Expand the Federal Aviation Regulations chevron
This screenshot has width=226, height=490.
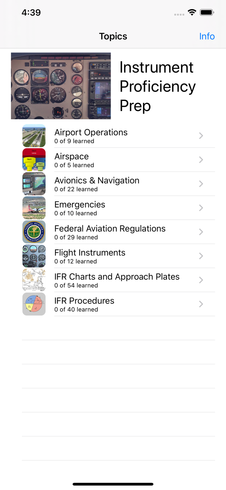pos(201,232)
